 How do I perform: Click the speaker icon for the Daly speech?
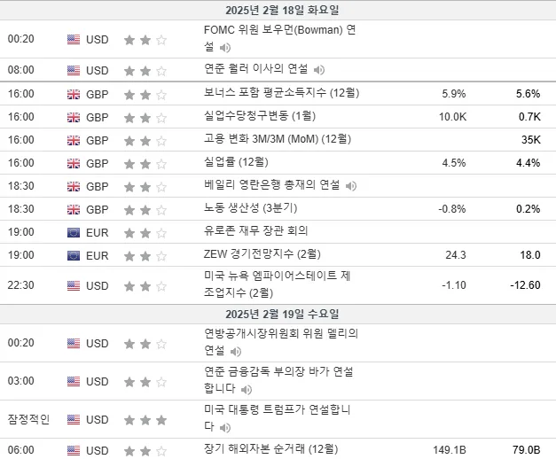pyautogui.click(x=236, y=351)
